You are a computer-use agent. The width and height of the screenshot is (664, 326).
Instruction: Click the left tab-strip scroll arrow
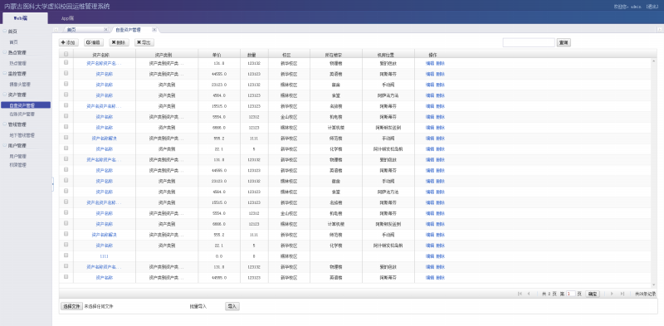[x=56, y=30]
